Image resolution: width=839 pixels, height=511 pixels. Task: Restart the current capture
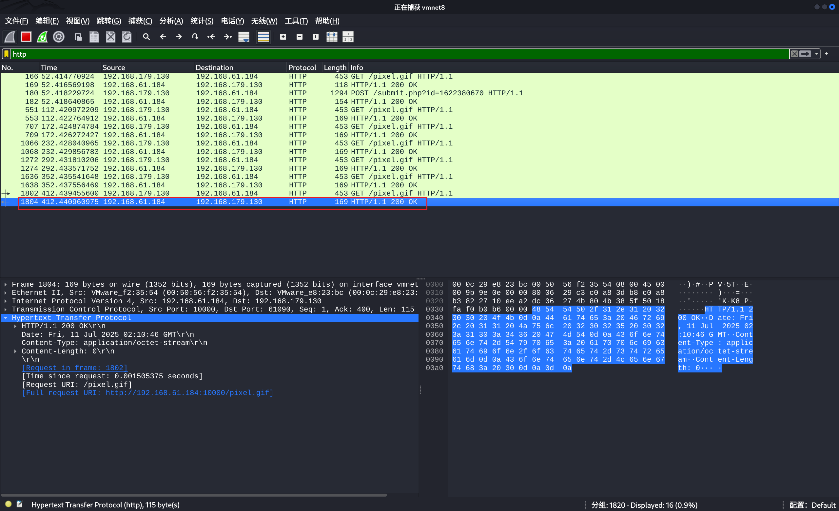42,37
